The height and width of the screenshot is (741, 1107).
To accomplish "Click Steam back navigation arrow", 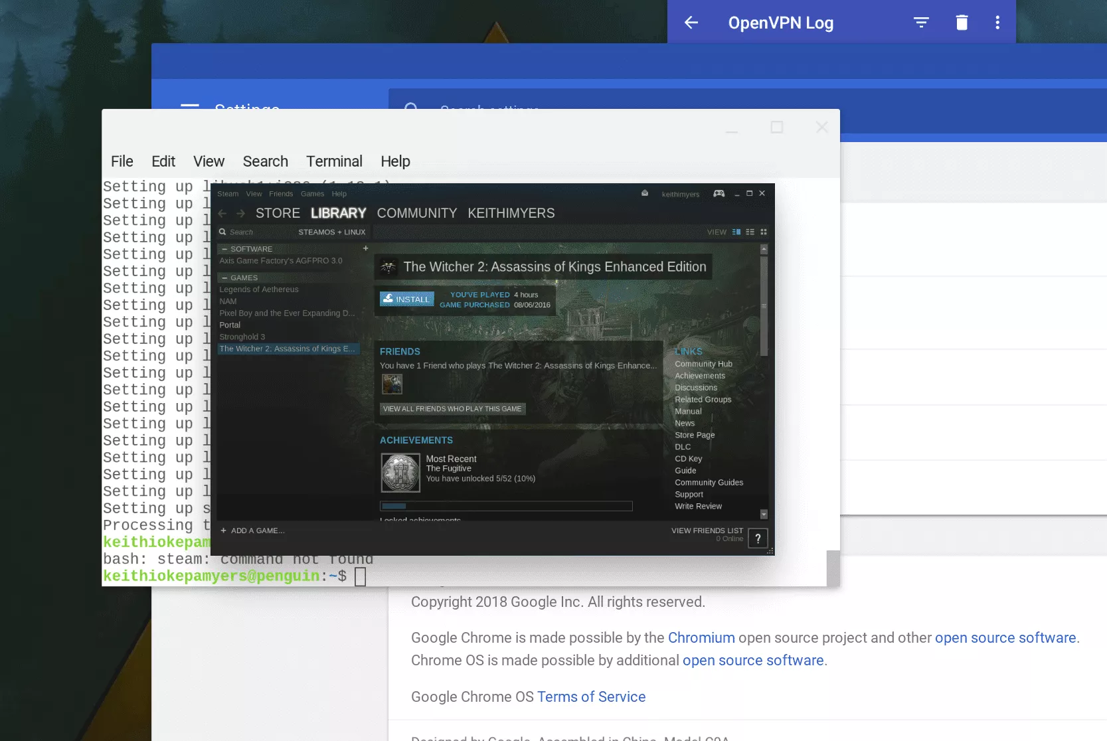I will point(222,214).
